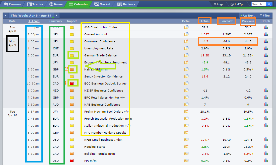Focus the Search input field
The width and height of the screenshot is (276, 165).
coord(259,4)
